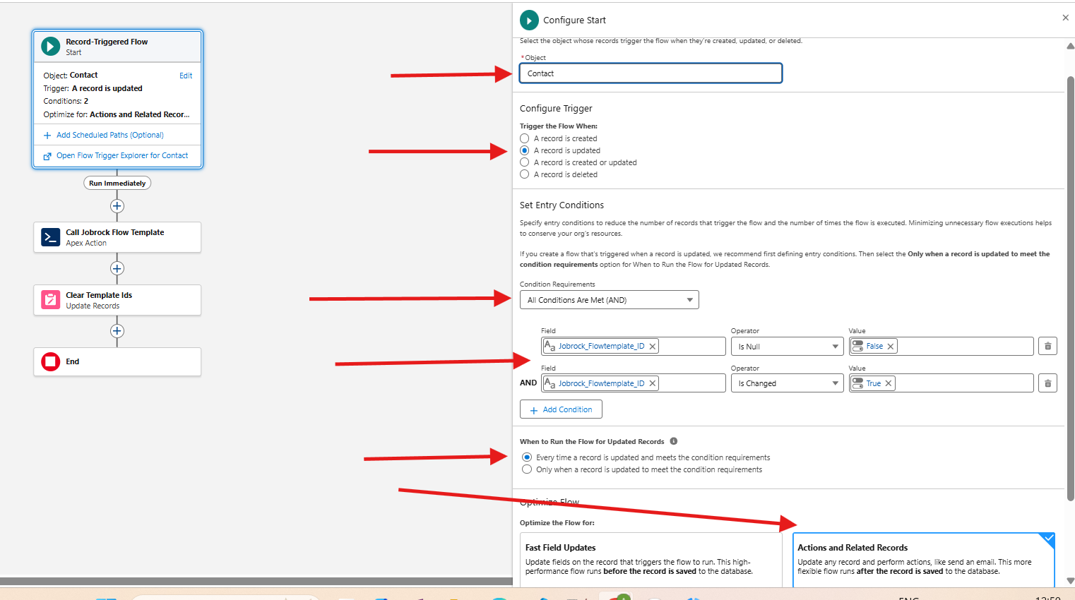This screenshot has width=1075, height=600.
Task: Click the red End element icon
Action: (50, 361)
